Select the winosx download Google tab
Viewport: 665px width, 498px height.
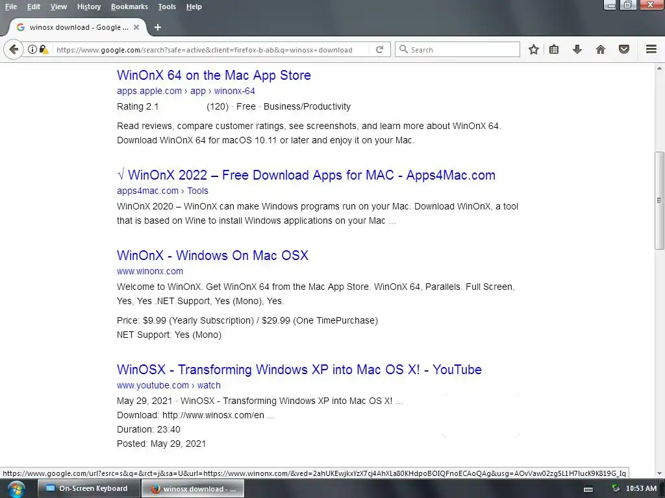[78, 27]
